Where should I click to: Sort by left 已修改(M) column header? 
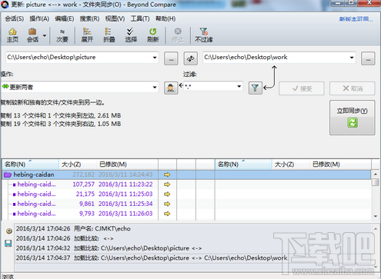click(127, 164)
